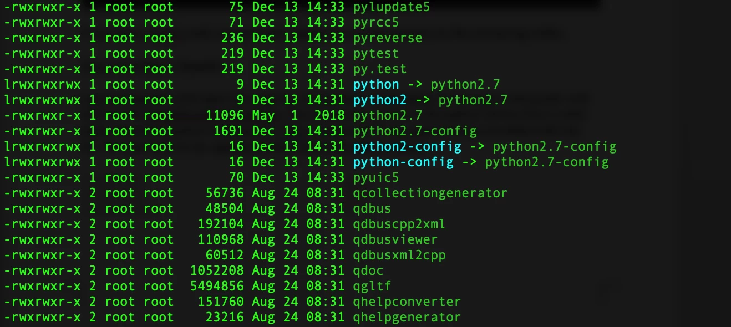
Task: Click the qcollectiongenerator file name
Action: (430, 193)
